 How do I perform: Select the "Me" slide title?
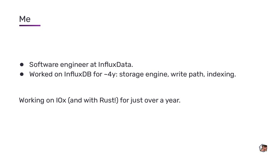[x=25, y=19]
